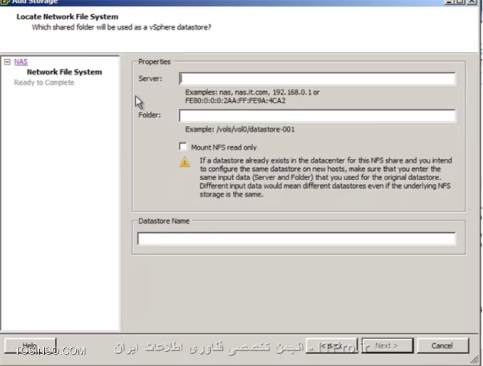This screenshot has height=366, width=483.
Task: Focus the Datastore Name field
Action: pyautogui.click(x=296, y=239)
